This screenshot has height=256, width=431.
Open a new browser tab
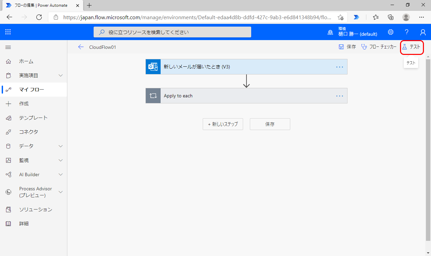pyautogui.click(x=89, y=5)
